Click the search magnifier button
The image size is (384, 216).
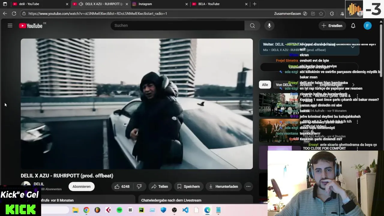[x=252, y=25]
